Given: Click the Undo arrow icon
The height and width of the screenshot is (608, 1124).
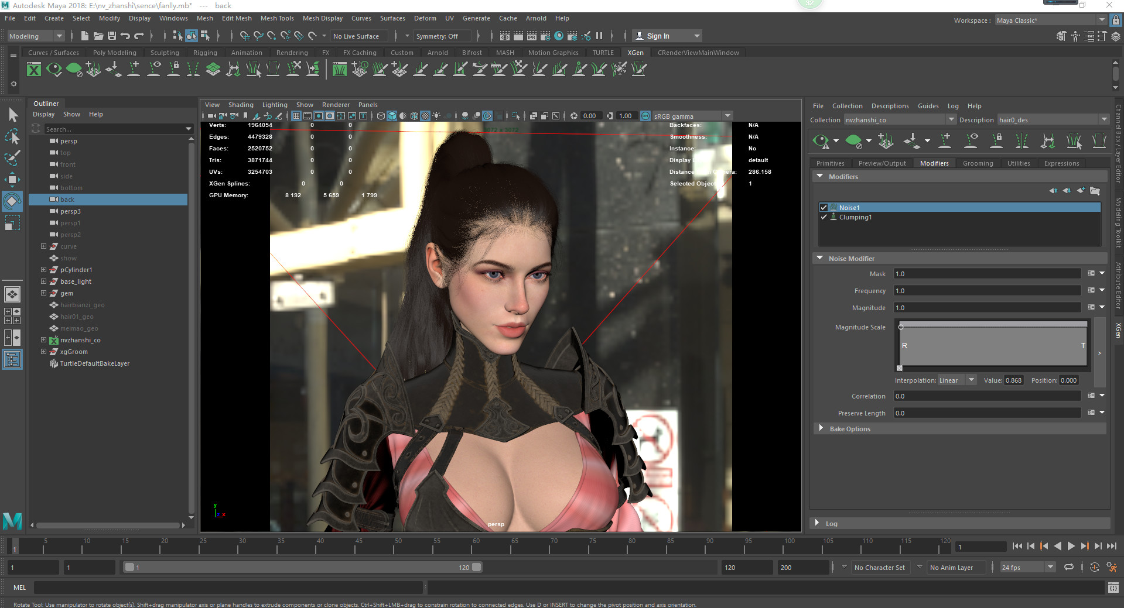Looking at the screenshot, I should (125, 36).
